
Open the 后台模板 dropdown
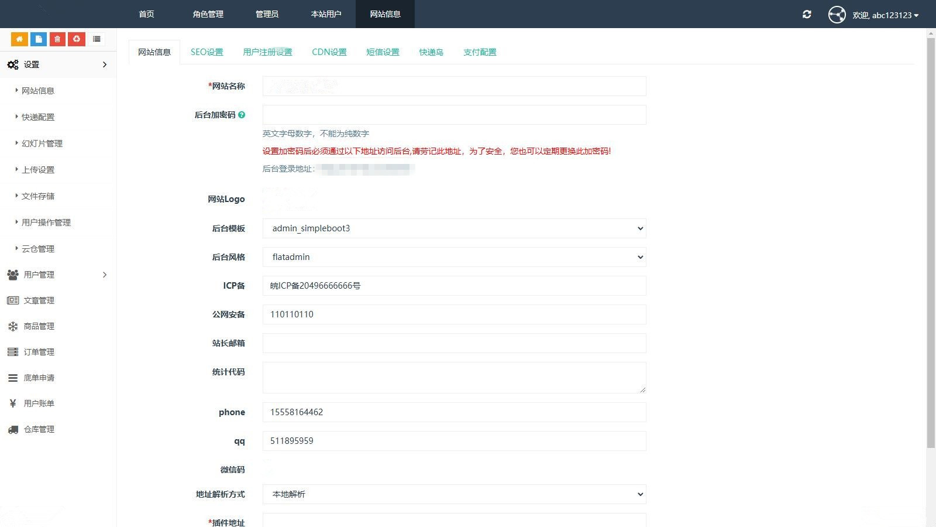pos(454,228)
